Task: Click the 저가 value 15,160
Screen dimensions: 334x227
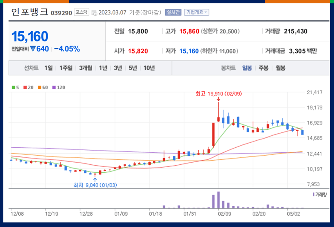Action: 189,51
